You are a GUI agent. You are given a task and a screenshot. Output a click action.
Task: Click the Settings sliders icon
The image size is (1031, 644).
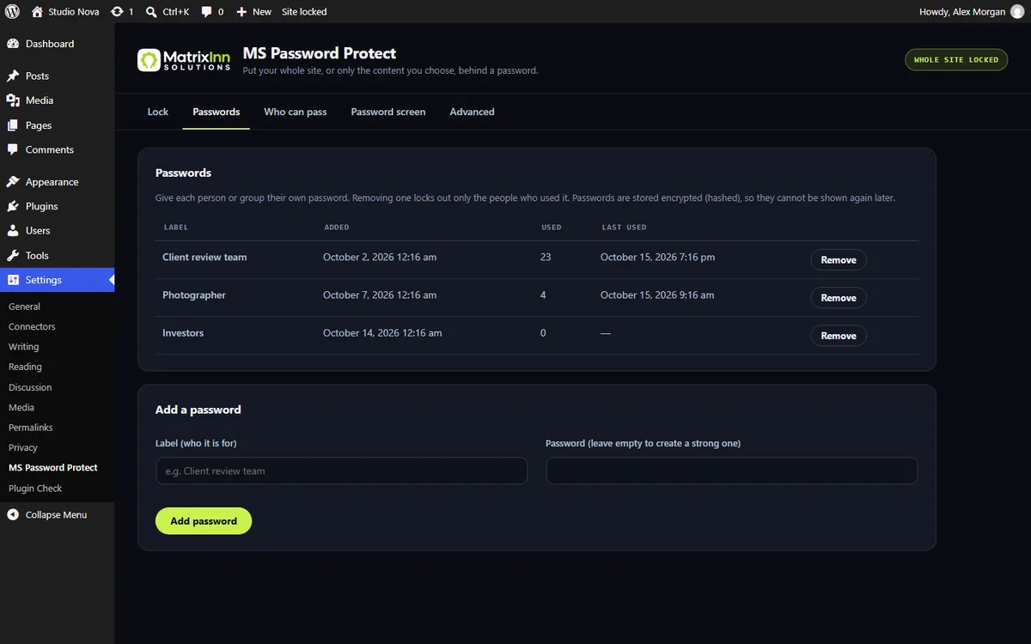(13, 280)
